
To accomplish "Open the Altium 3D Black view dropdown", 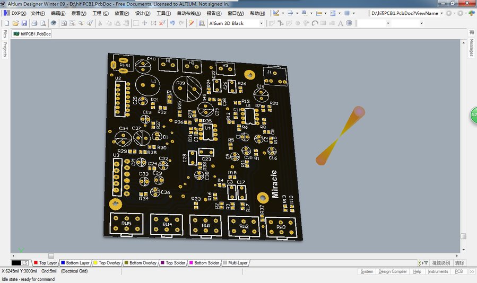I will (261, 23).
